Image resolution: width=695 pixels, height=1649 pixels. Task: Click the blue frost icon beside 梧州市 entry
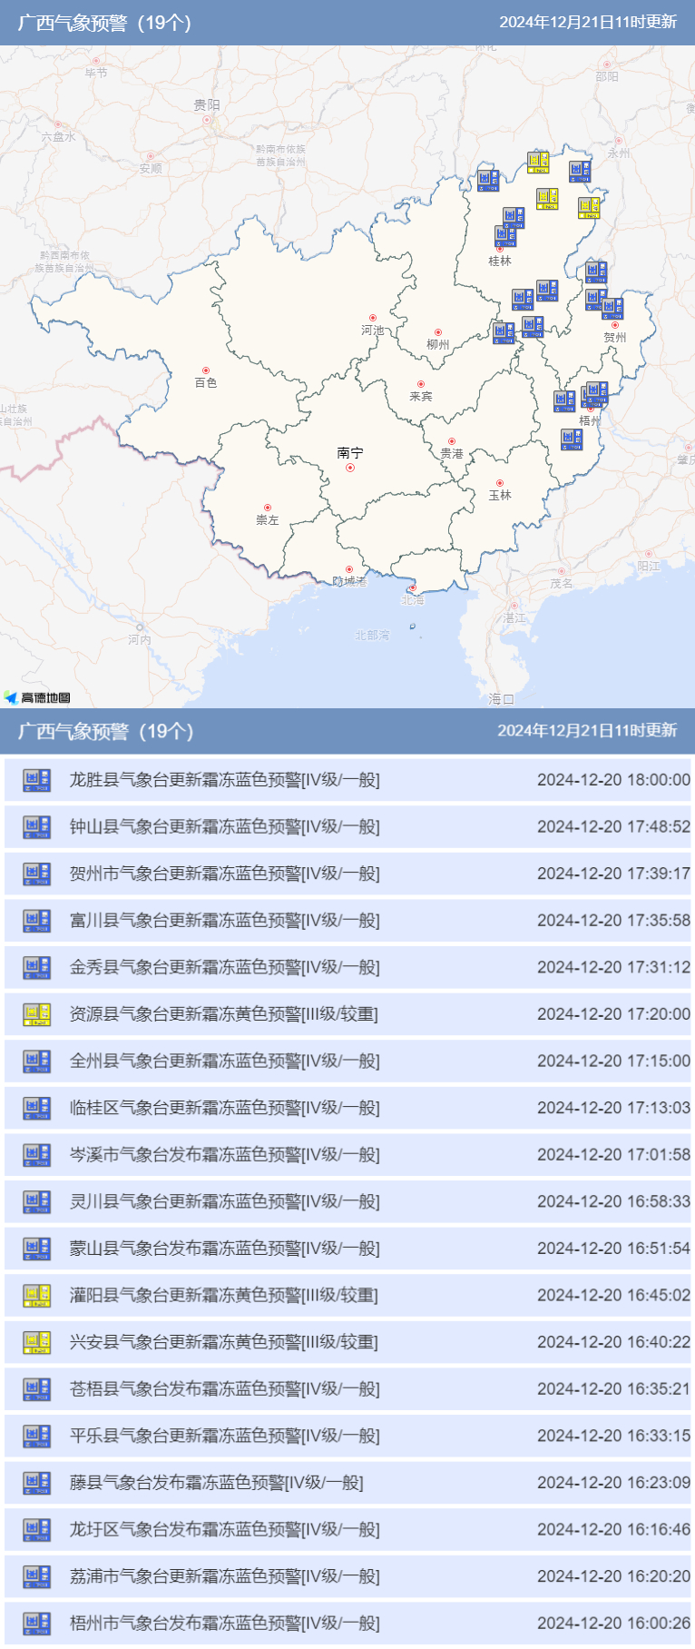[36, 1624]
